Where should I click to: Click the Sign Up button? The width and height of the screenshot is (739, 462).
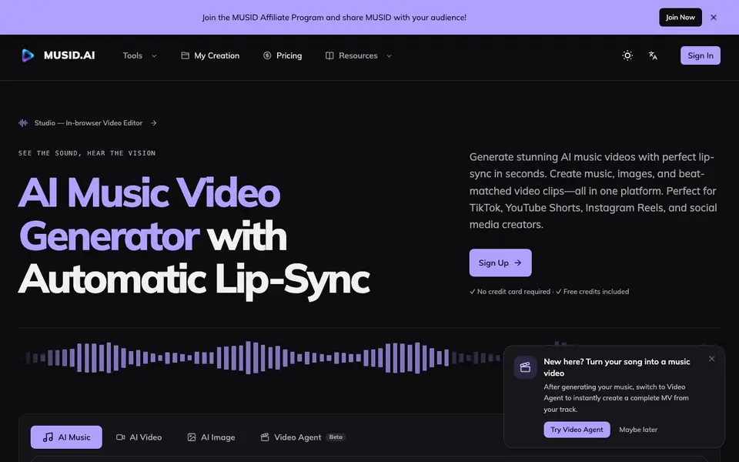click(x=500, y=263)
